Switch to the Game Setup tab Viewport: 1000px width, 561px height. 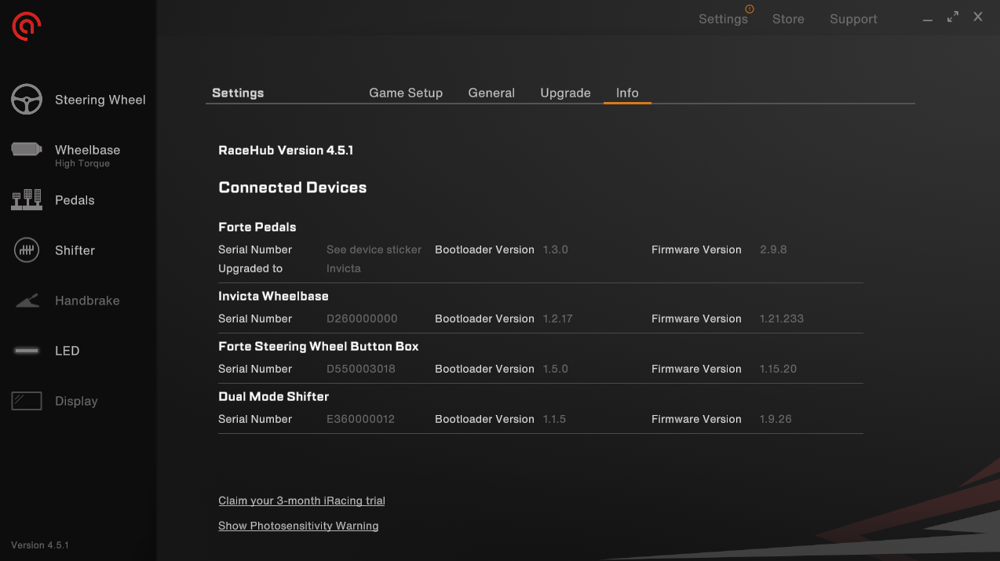[406, 93]
